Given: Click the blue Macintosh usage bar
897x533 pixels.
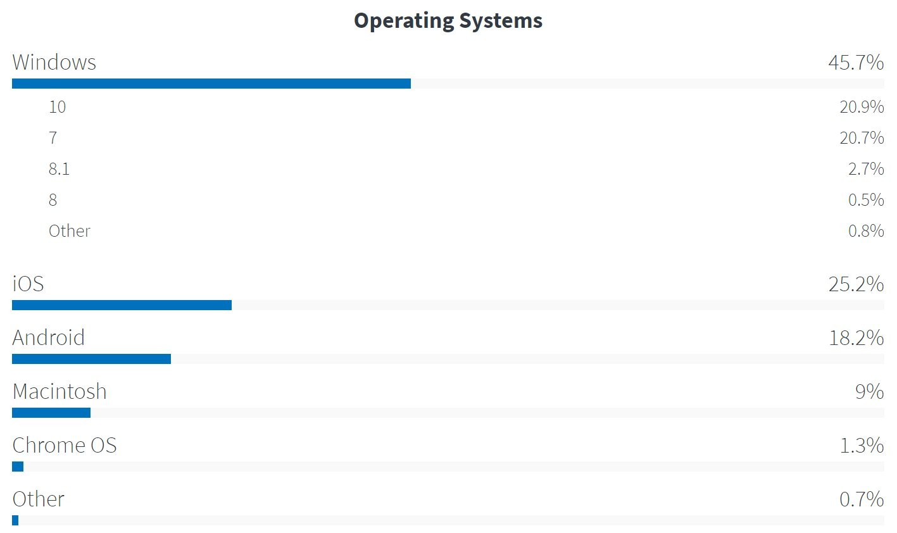Looking at the screenshot, I should click(x=51, y=413).
